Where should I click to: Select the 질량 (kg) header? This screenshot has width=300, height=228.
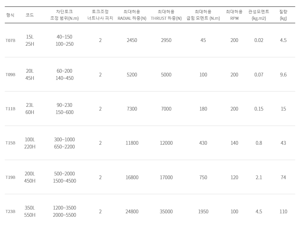(283, 15)
